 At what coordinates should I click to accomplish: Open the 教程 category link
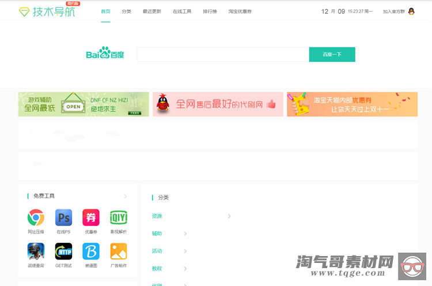coord(157,268)
